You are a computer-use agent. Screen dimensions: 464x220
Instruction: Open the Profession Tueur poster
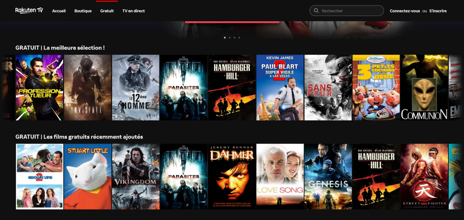[x=39, y=88]
